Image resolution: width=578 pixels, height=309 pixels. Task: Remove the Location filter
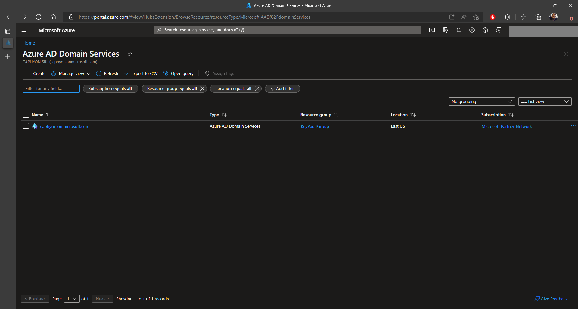tap(257, 88)
